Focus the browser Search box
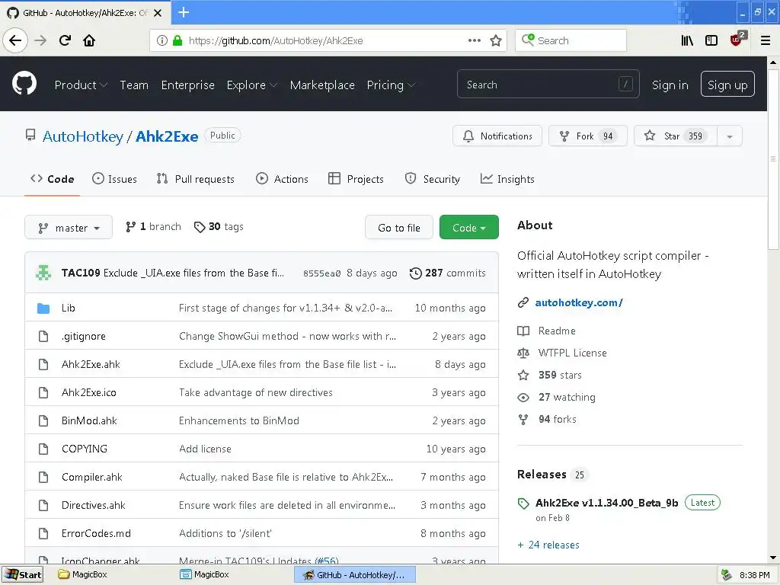 pyautogui.click(x=571, y=40)
